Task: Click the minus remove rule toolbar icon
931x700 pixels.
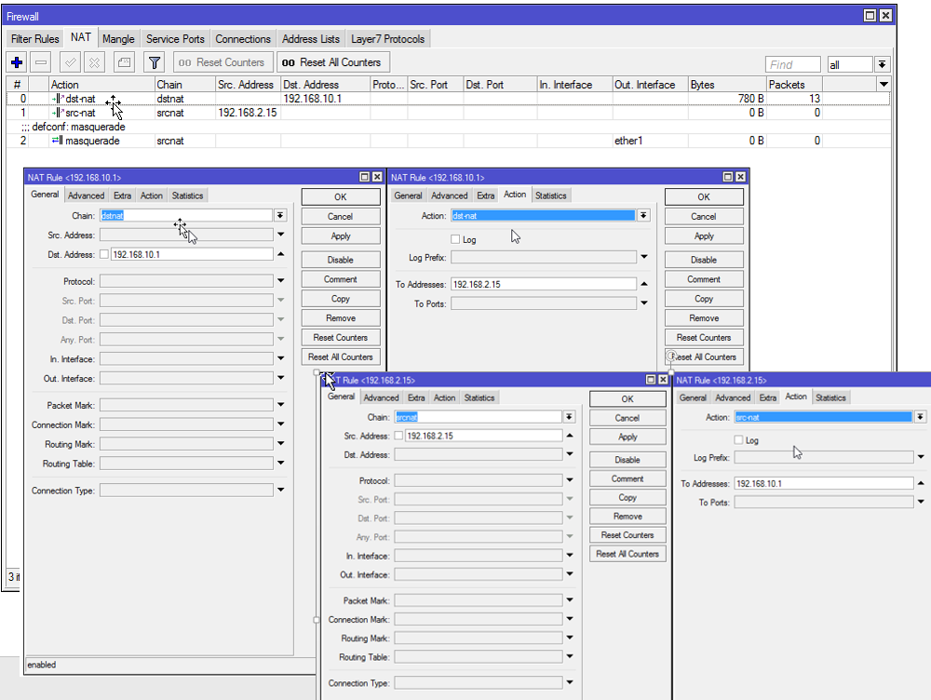Action: click(41, 62)
